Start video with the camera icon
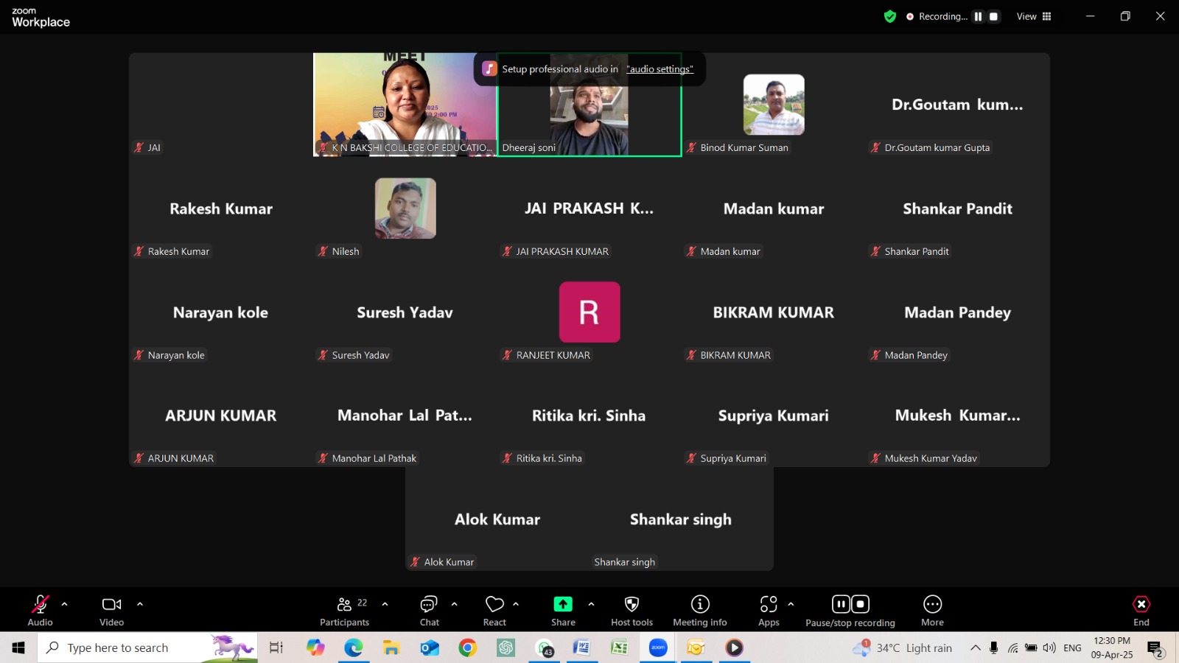The height and width of the screenshot is (663, 1179). click(112, 604)
